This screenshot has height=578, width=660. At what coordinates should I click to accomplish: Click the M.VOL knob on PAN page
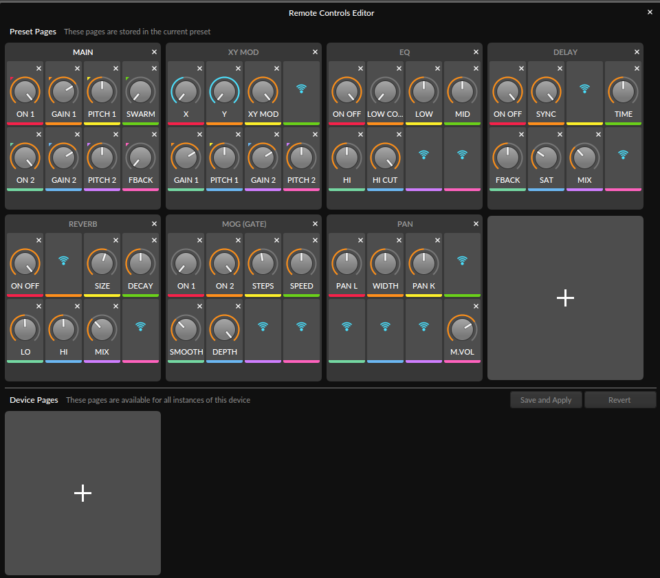(x=462, y=329)
